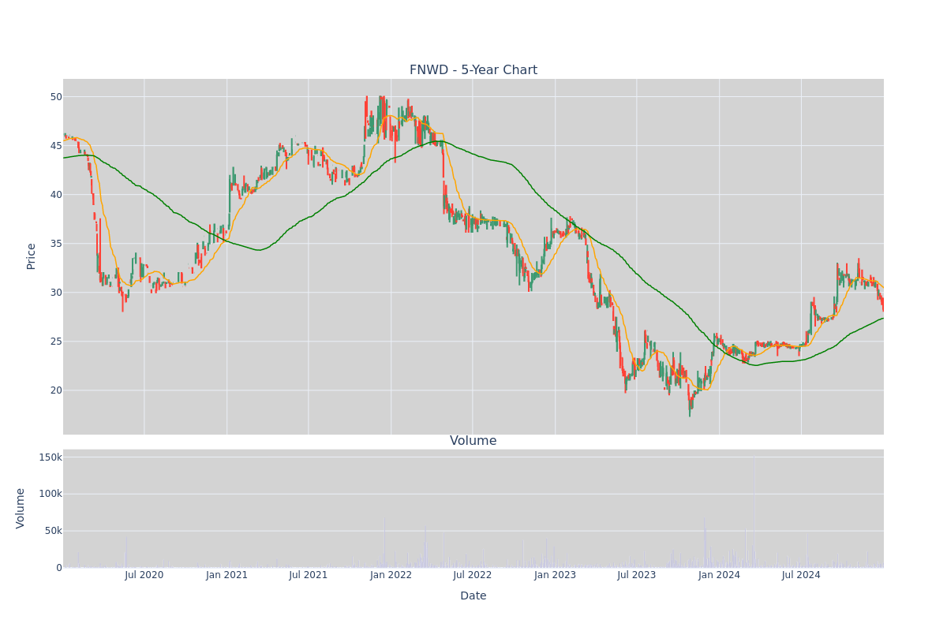Image resolution: width=947 pixels, height=631 pixels.
Task: Select the Jan 2024 date tick
Action: click(720, 575)
